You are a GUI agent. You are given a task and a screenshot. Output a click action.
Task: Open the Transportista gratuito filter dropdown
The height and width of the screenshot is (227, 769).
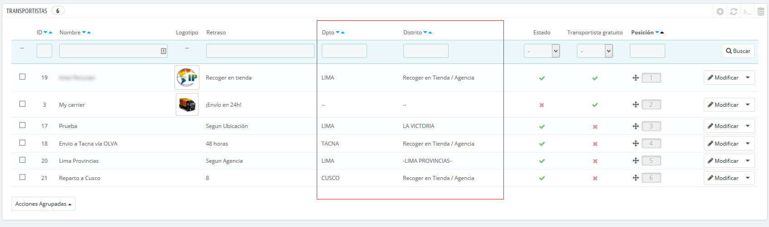click(595, 51)
